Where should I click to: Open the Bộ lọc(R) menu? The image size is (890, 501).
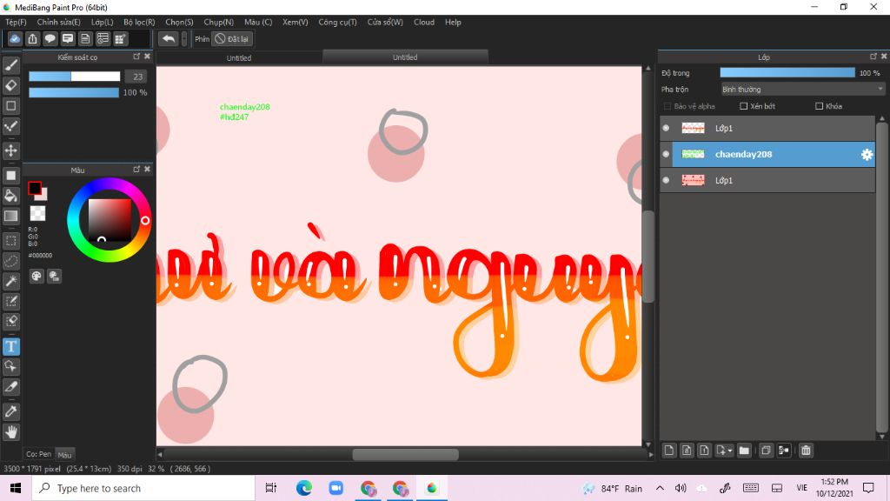[139, 22]
